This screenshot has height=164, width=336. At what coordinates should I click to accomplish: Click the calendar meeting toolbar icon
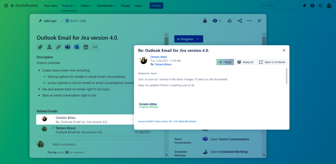(x=86, y=47)
